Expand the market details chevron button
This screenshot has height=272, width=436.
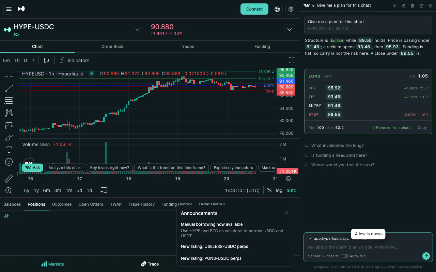290,30
